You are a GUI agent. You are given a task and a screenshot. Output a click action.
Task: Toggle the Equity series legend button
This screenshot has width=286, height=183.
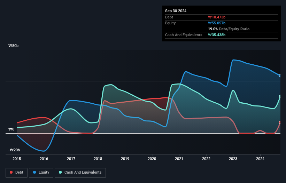point(41,173)
